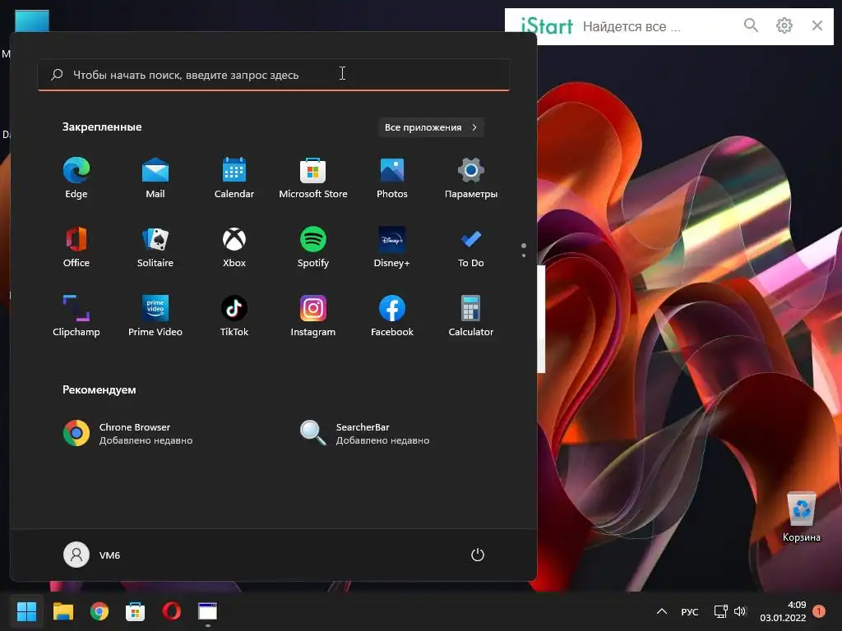
Task: Show all apps via Все приложения
Action: pyautogui.click(x=431, y=127)
